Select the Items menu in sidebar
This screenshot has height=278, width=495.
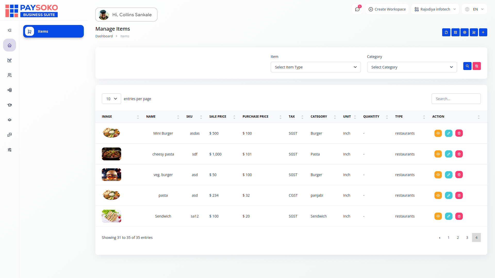53,31
